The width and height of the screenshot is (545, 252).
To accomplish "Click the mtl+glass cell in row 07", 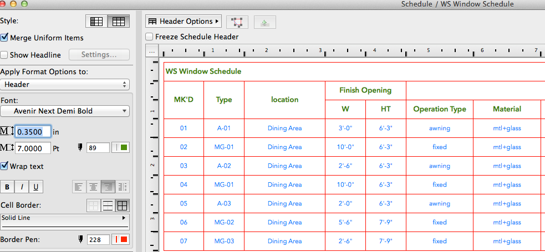I will pyautogui.click(x=507, y=241).
